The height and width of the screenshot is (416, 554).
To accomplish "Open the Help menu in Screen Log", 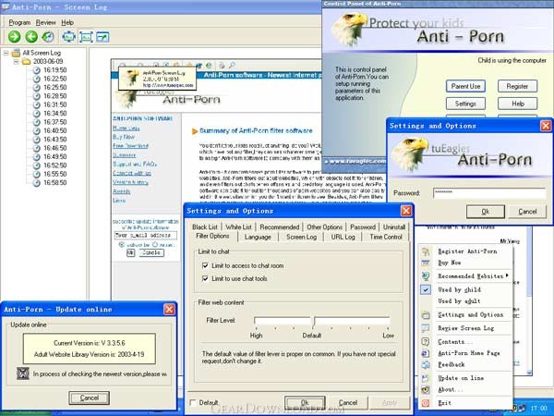I will tap(67, 22).
